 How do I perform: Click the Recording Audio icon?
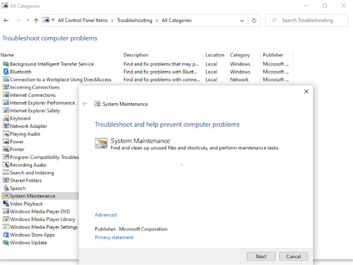6,165
